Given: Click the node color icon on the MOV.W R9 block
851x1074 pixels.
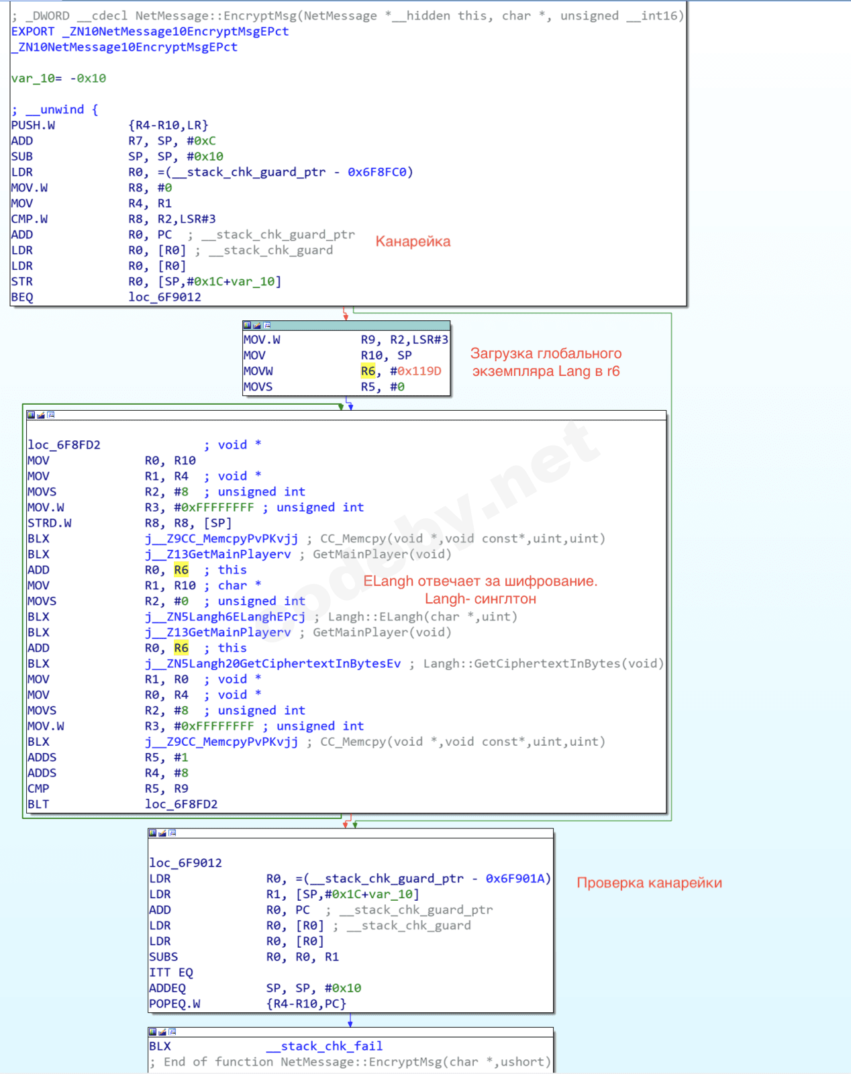Looking at the screenshot, I should (x=247, y=326).
